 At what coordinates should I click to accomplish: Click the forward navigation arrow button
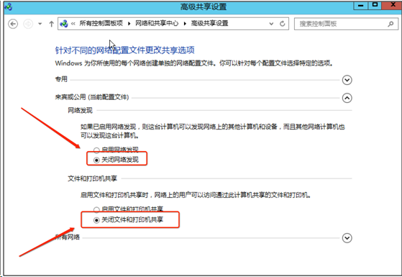[x=28, y=24]
